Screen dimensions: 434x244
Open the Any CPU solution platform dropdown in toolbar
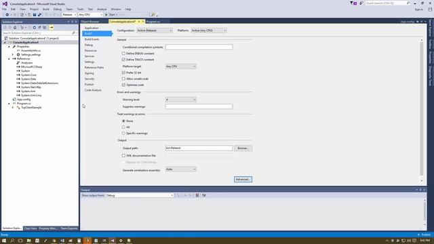coord(90,15)
